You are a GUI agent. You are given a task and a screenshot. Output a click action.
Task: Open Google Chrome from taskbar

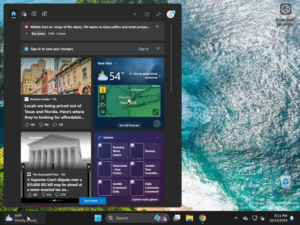point(202,218)
